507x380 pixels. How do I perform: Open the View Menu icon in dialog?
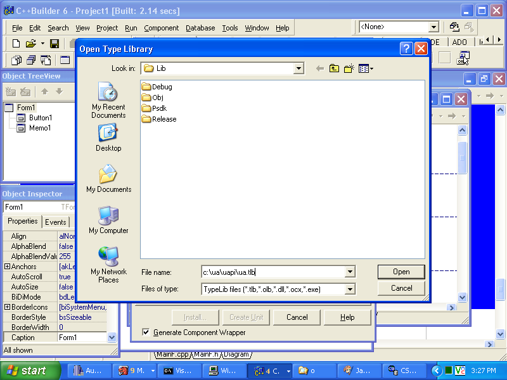click(x=366, y=68)
